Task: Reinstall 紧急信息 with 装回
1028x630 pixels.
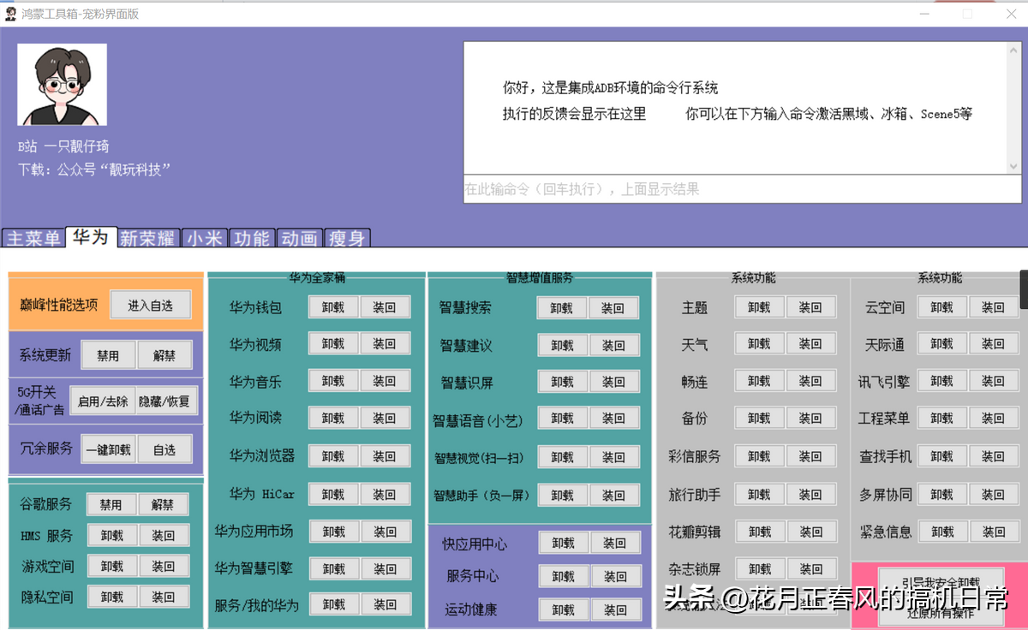Action: [x=993, y=532]
